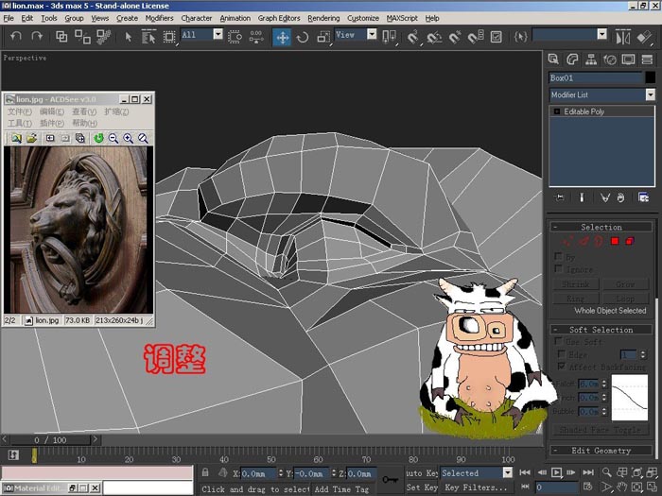The image size is (662, 496).
Task: Open the Selected key filter dropdown
Action: (x=508, y=472)
